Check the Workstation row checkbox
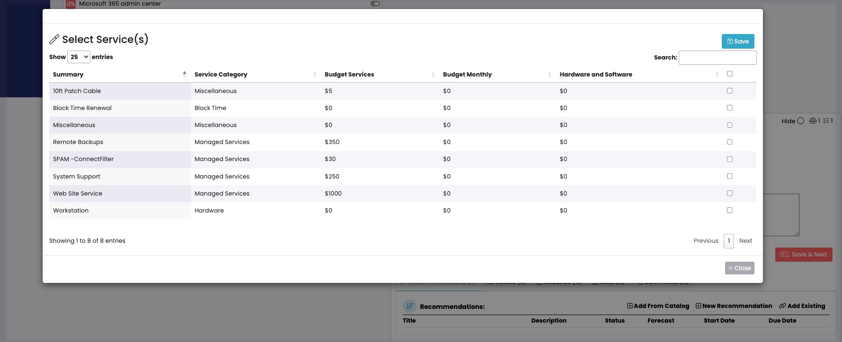Viewport: 842px width, 342px height. pyautogui.click(x=729, y=210)
